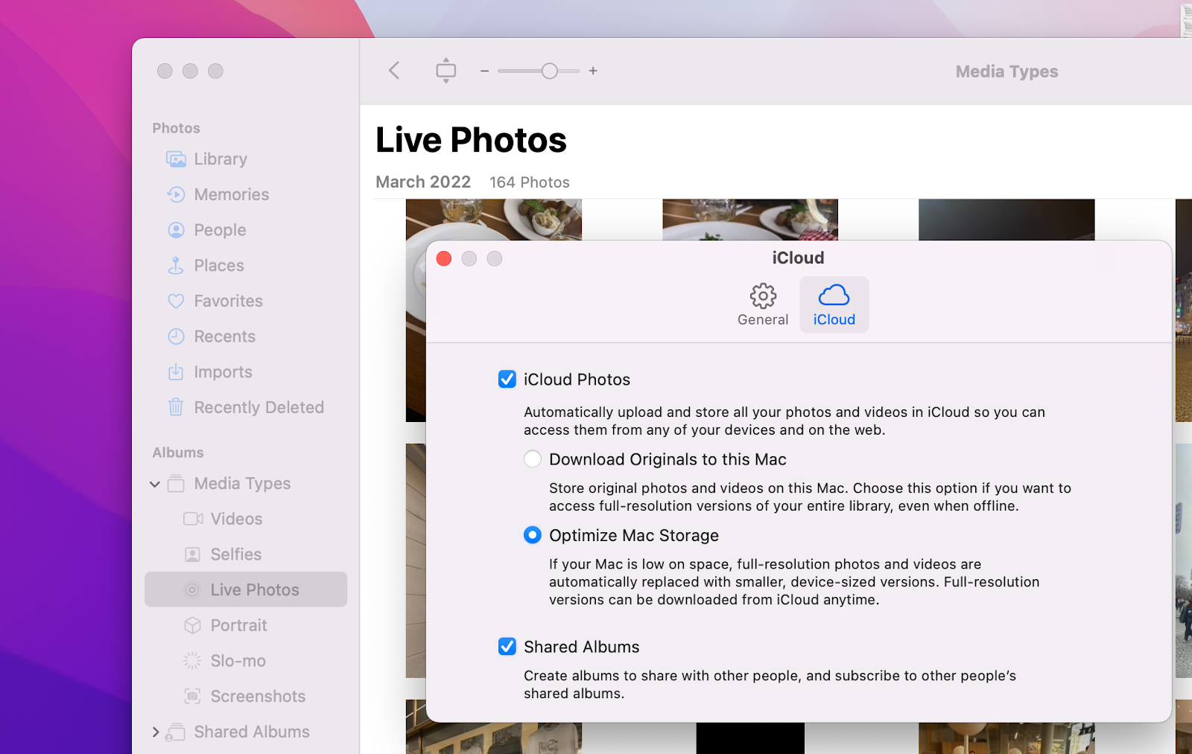This screenshot has width=1192, height=754.
Task: Click the 'Portrait' label in sidebar
Action: click(x=238, y=625)
